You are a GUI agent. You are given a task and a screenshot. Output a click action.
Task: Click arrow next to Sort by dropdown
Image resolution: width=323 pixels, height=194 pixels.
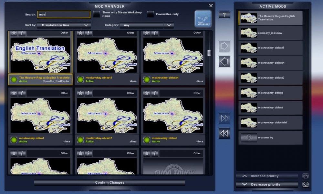point(86,25)
